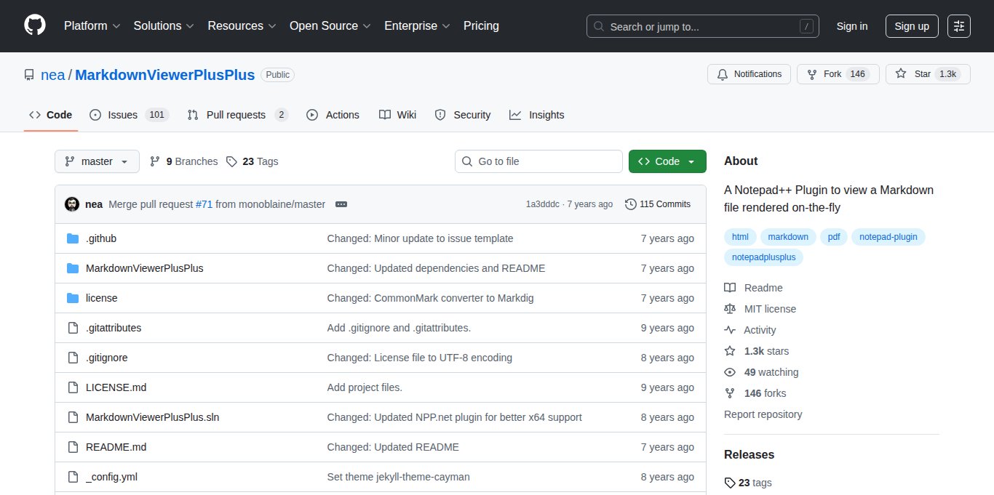
Task: Click the tags icon beside 23 Tags
Action: click(x=231, y=161)
